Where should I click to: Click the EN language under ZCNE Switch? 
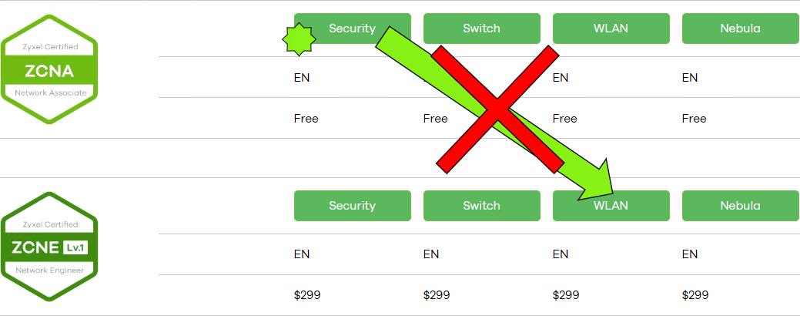point(431,254)
